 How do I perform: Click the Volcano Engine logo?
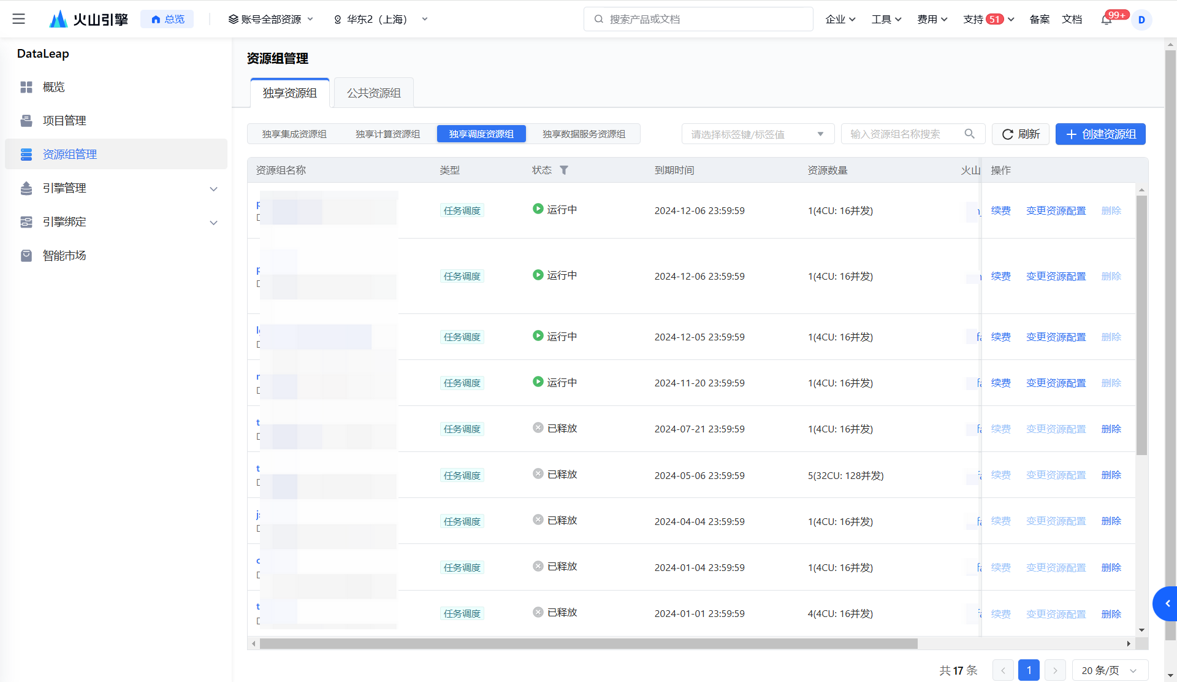pos(89,19)
